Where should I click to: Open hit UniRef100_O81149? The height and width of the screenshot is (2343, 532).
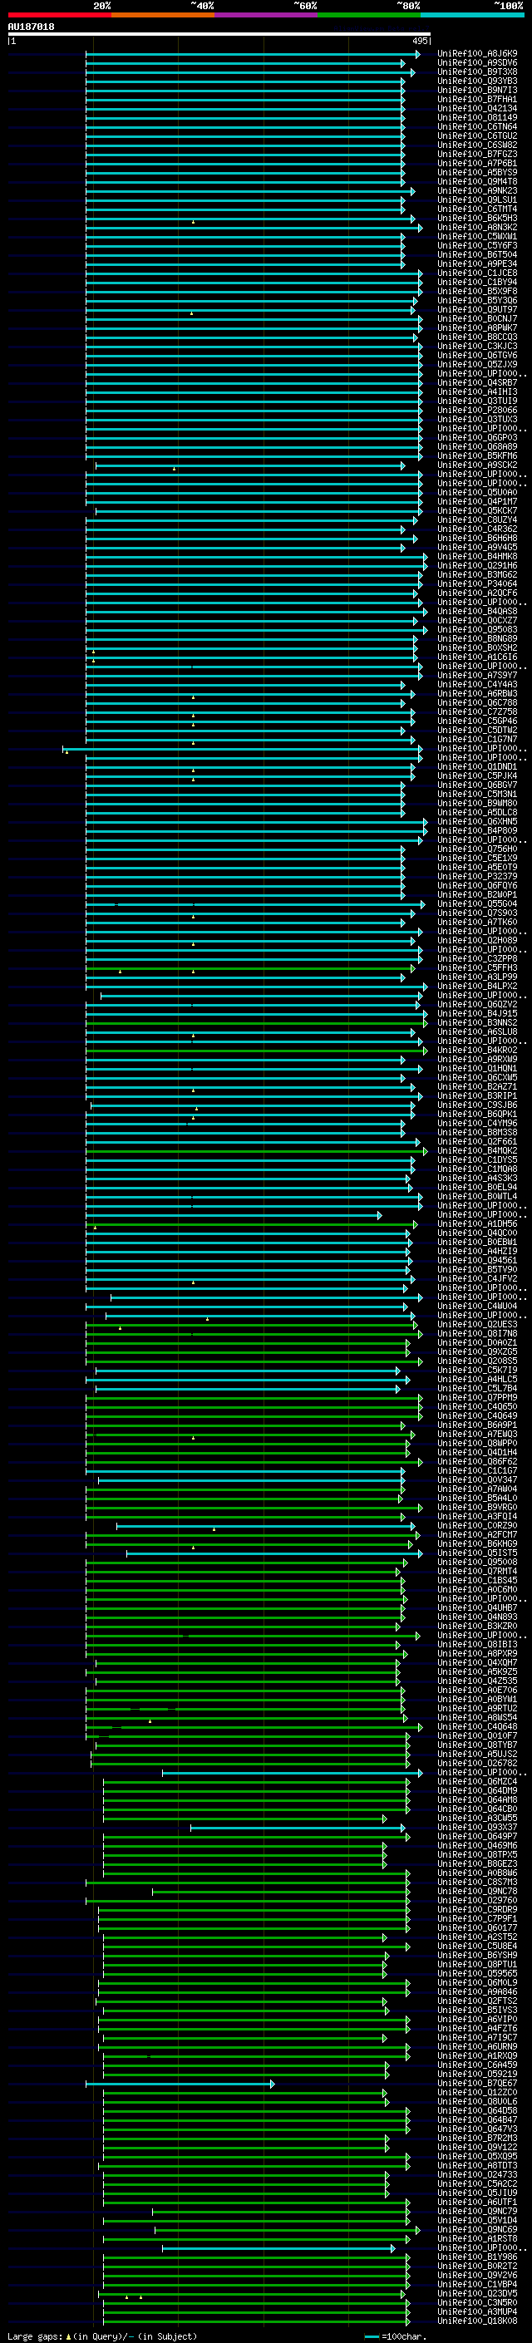477,117
